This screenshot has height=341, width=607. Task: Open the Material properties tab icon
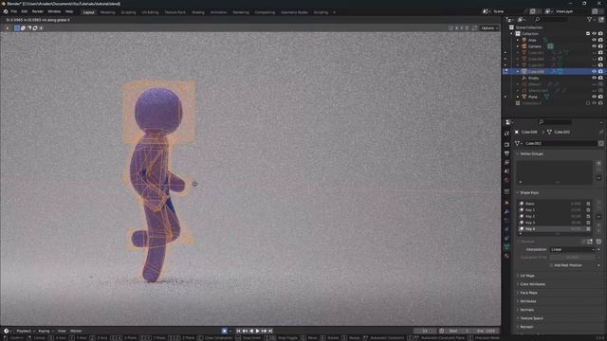click(x=506, y=256)
